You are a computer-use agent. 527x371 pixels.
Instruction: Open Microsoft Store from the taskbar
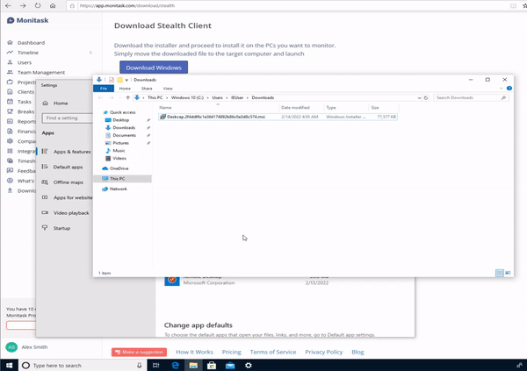(x=212, y=365)
